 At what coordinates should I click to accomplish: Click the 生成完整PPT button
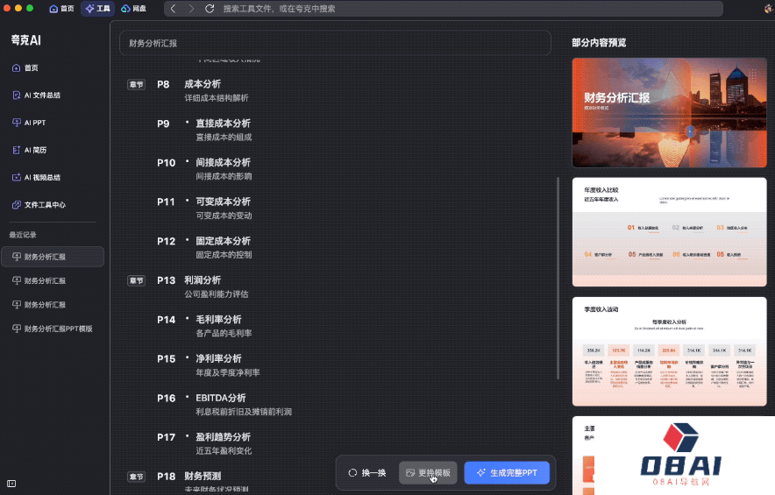[507, 473]
